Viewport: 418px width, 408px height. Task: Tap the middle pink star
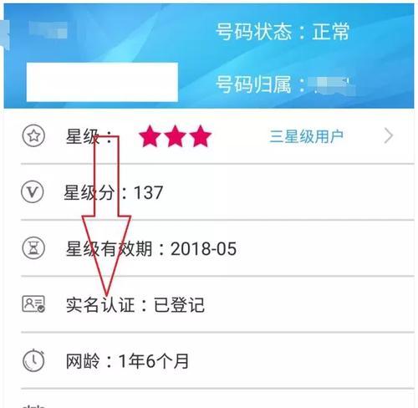(x=175, y=136)
